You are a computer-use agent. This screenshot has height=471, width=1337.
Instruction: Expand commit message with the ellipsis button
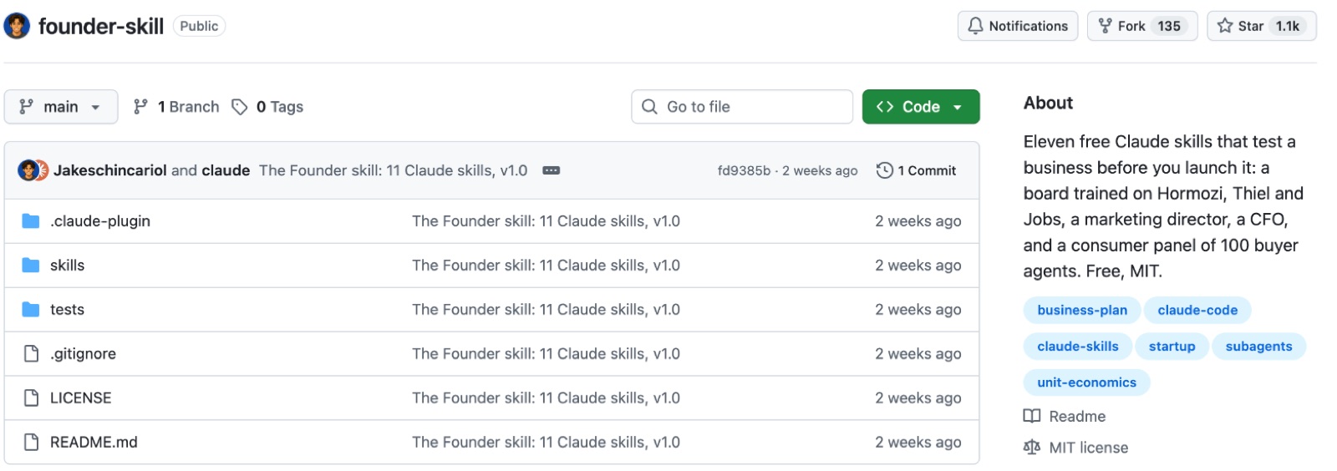(x=552, y=170)
